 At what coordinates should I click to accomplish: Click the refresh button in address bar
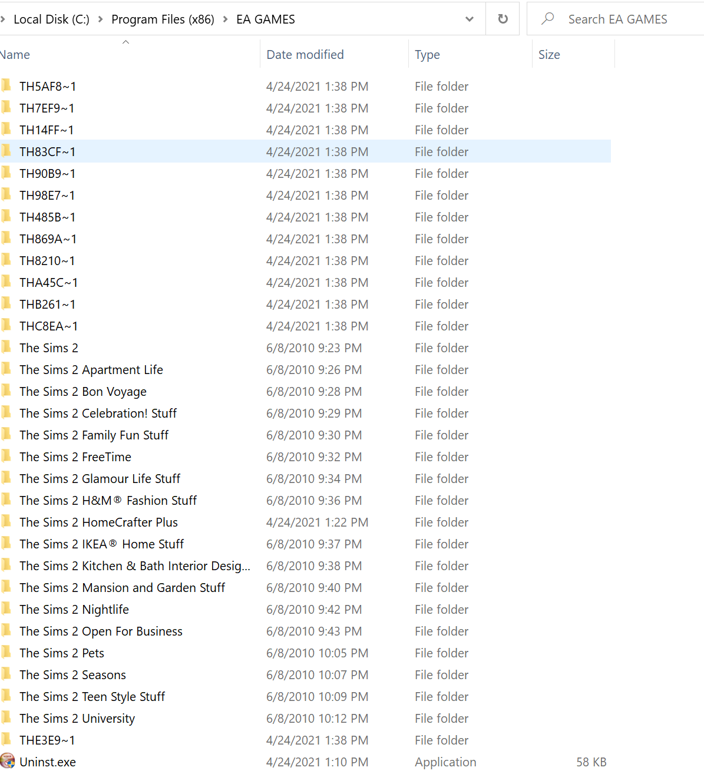point(503,19)
